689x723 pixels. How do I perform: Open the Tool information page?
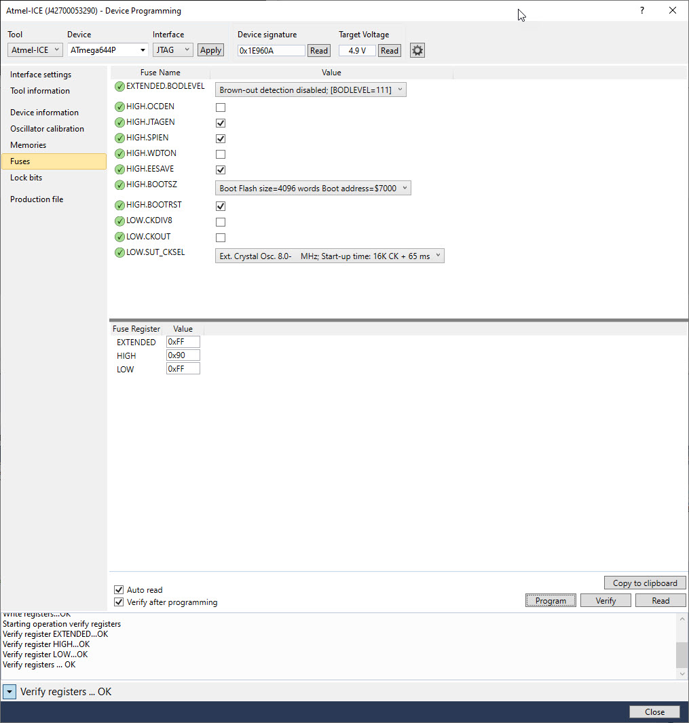click(40, 91)
